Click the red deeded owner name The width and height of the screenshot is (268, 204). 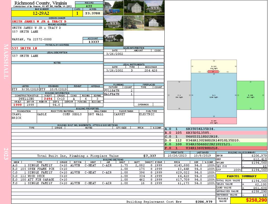coord(39,21)
